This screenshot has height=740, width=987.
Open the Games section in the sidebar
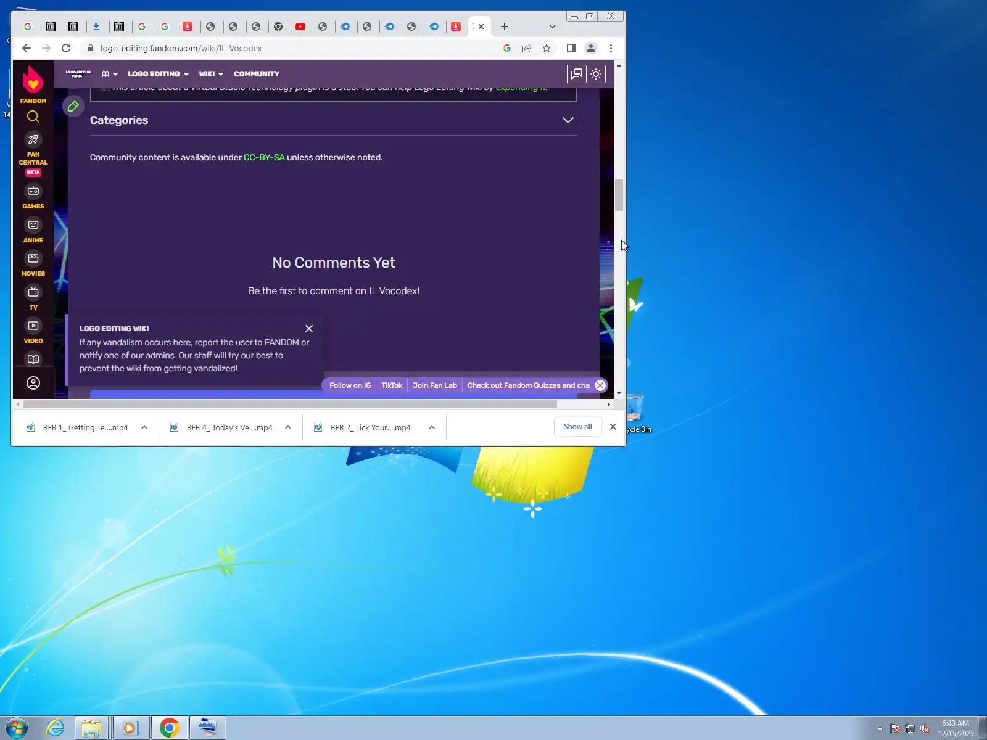pyautogui.click(x=33, y=197)
